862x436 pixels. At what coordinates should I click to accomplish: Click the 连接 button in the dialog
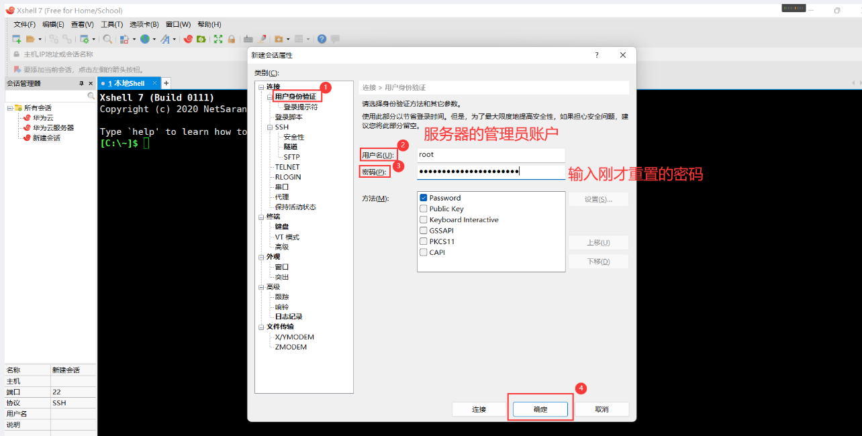[x=479, y=409]
